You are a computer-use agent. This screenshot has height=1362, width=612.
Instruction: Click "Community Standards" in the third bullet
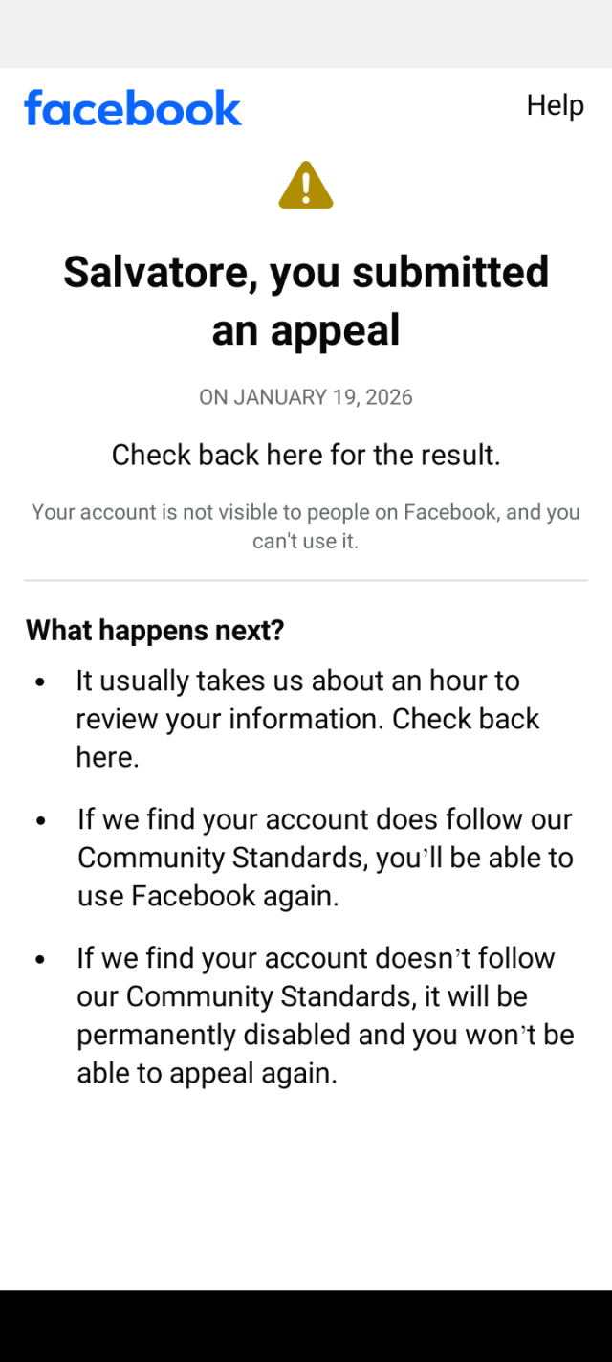point(270,996)
